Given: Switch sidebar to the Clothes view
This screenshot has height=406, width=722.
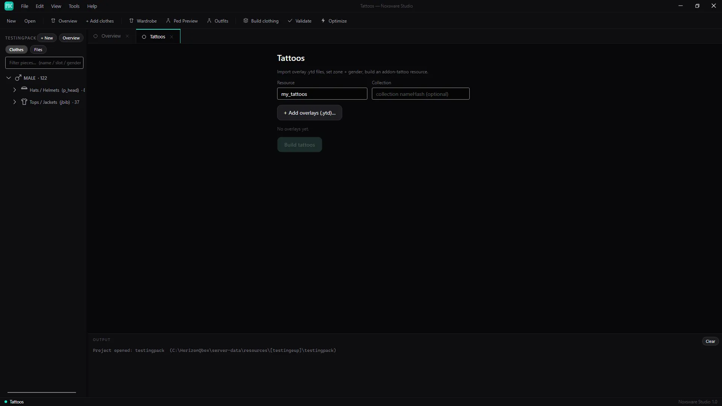Looking at the screenshot, I should (17, 50).
